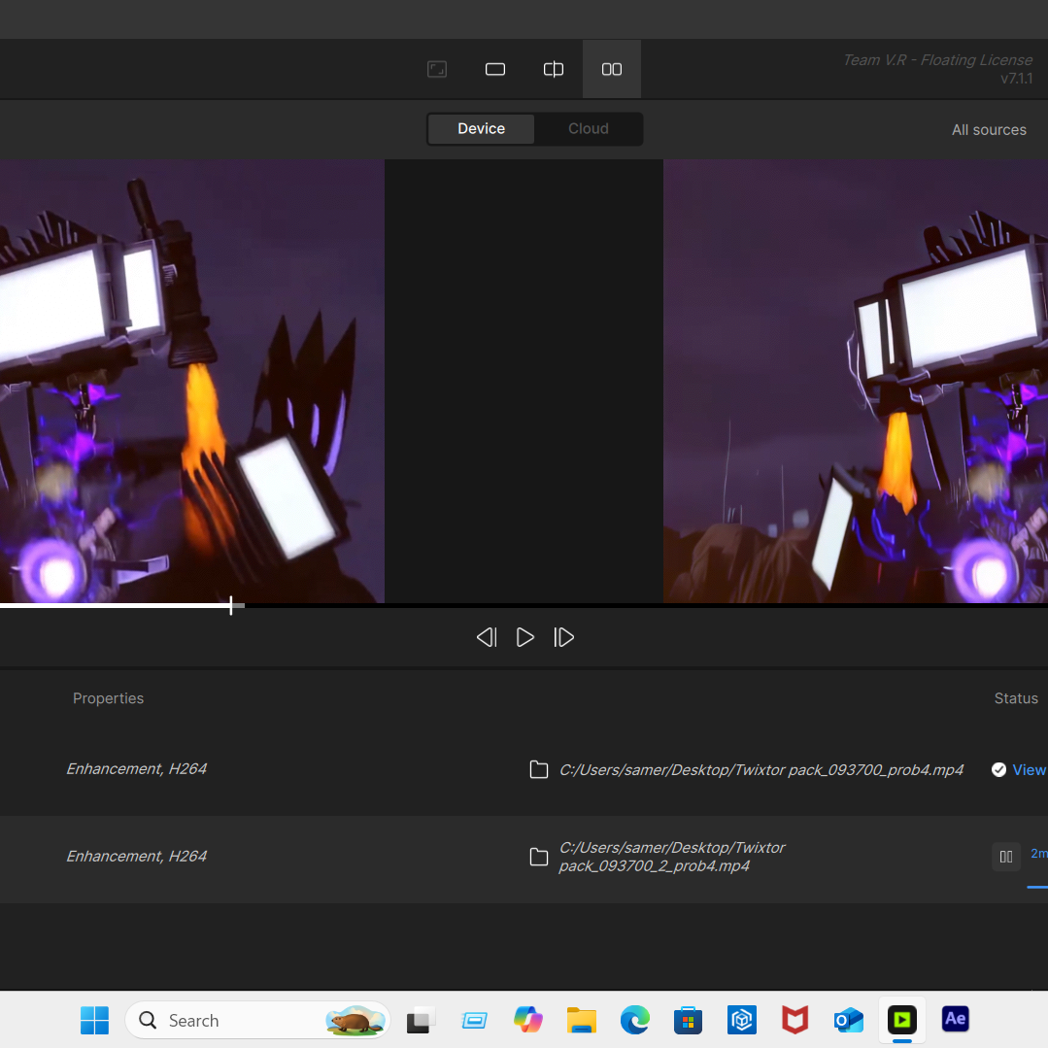Select the output path Twixtor pack_093700_prob4.mp4
The image size is (1048, 1048).
point(761,770)
